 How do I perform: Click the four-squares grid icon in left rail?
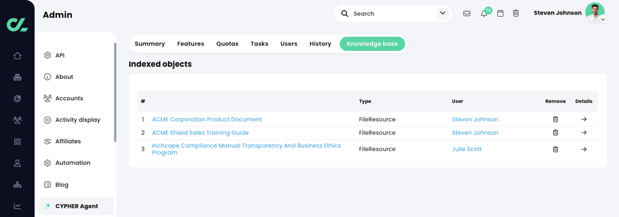coord(17,141)
